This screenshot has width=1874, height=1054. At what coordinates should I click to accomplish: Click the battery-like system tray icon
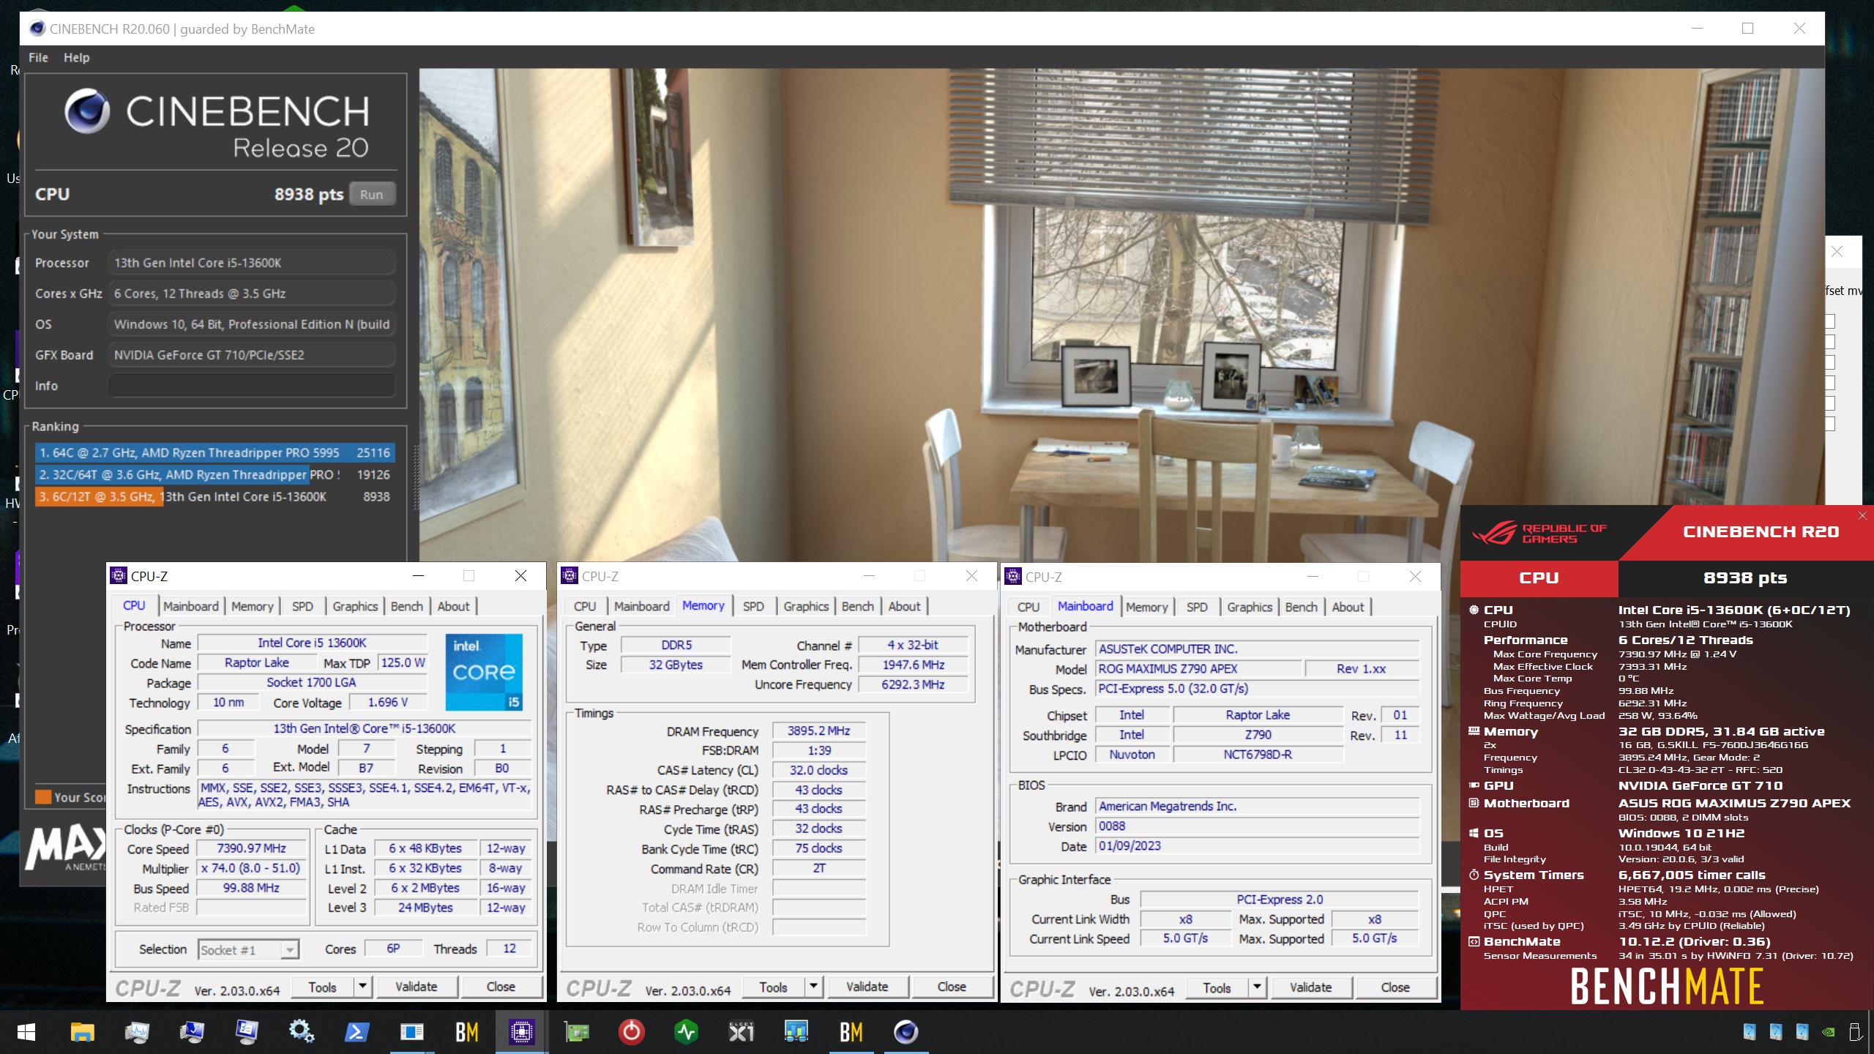point(1855,1032)
